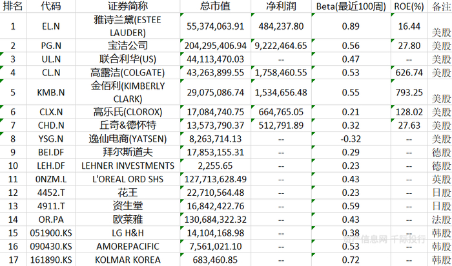Select the 丘奇&德怀特 name cell
Image resolution: width=452 pixels, height=266 pixels.
pos(128,125)
